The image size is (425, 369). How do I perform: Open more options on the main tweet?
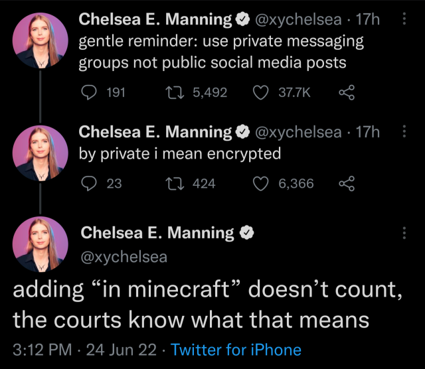click(x=405, y=233)
